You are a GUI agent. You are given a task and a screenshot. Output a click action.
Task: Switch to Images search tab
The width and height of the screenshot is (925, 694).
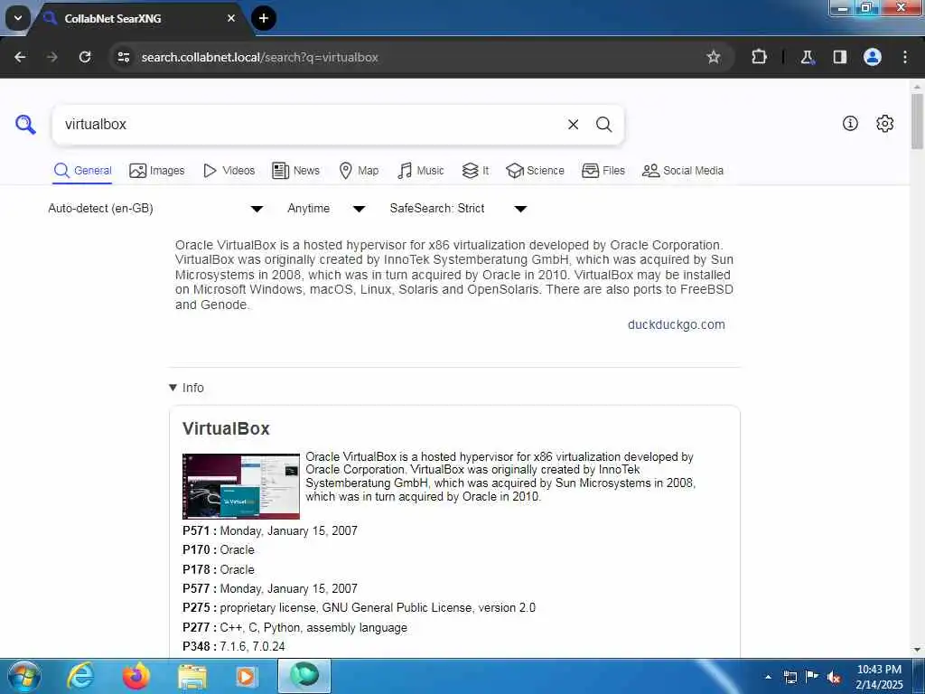pos(157,171)
